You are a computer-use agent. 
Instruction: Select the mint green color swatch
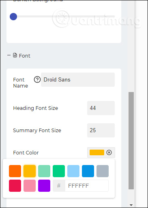pos(44,171)
